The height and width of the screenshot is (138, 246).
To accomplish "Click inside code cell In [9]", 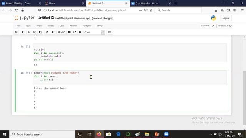I will coord(130,77).
